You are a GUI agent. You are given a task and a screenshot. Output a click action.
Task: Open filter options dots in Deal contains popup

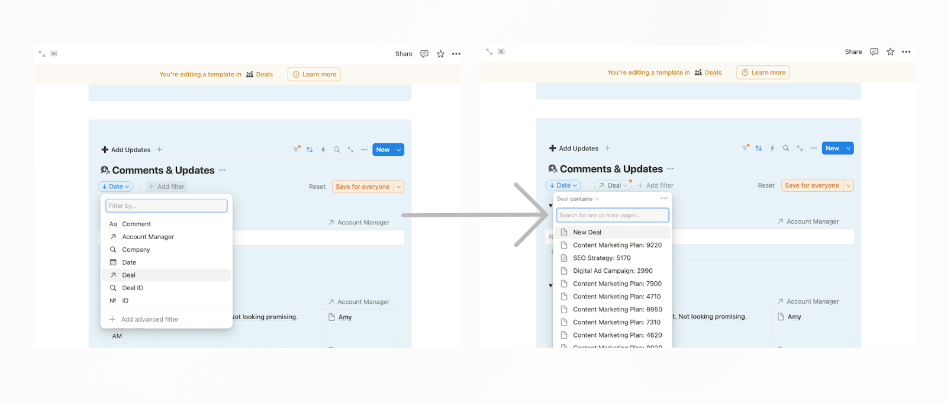coord(664,198)
